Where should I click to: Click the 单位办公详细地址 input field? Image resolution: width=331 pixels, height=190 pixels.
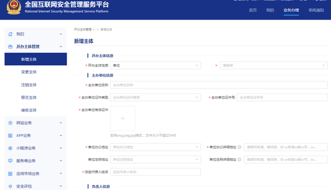[x=285, y=147]
